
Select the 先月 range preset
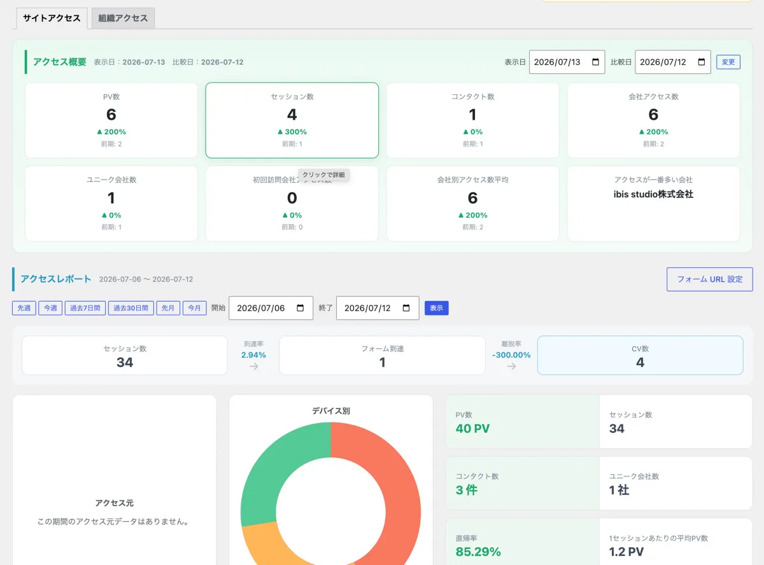pos(167,308)
